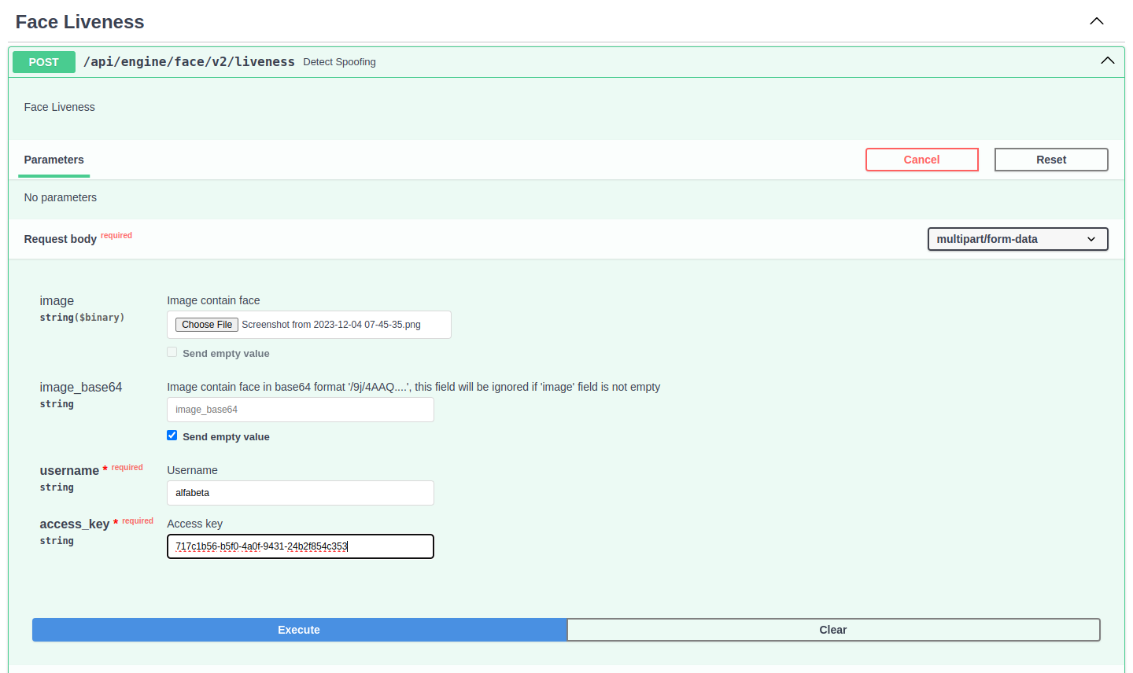Click the Request body heading label

[61, 239]
